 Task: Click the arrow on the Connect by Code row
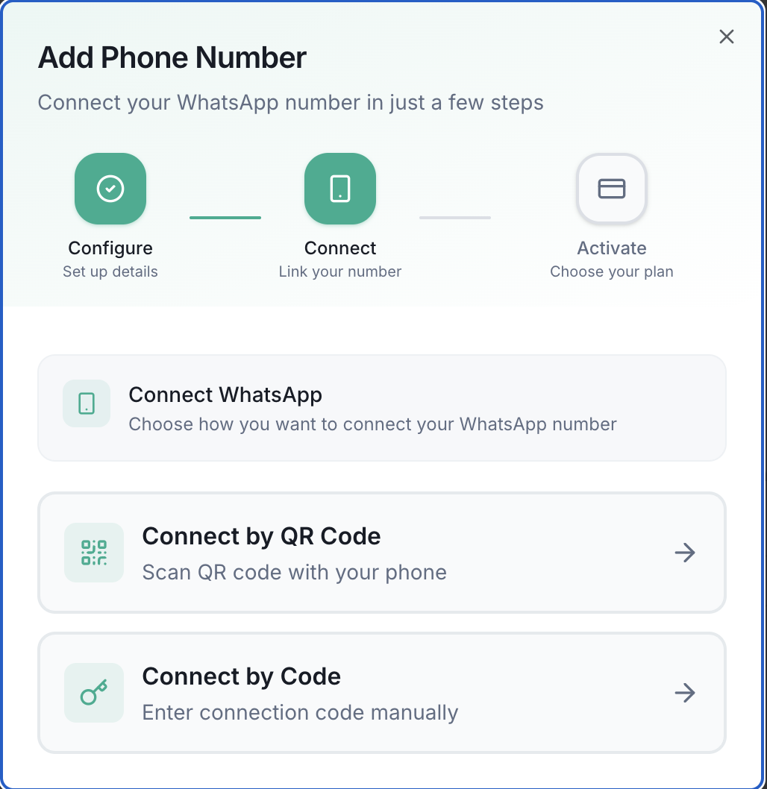[x=684, y=693]
